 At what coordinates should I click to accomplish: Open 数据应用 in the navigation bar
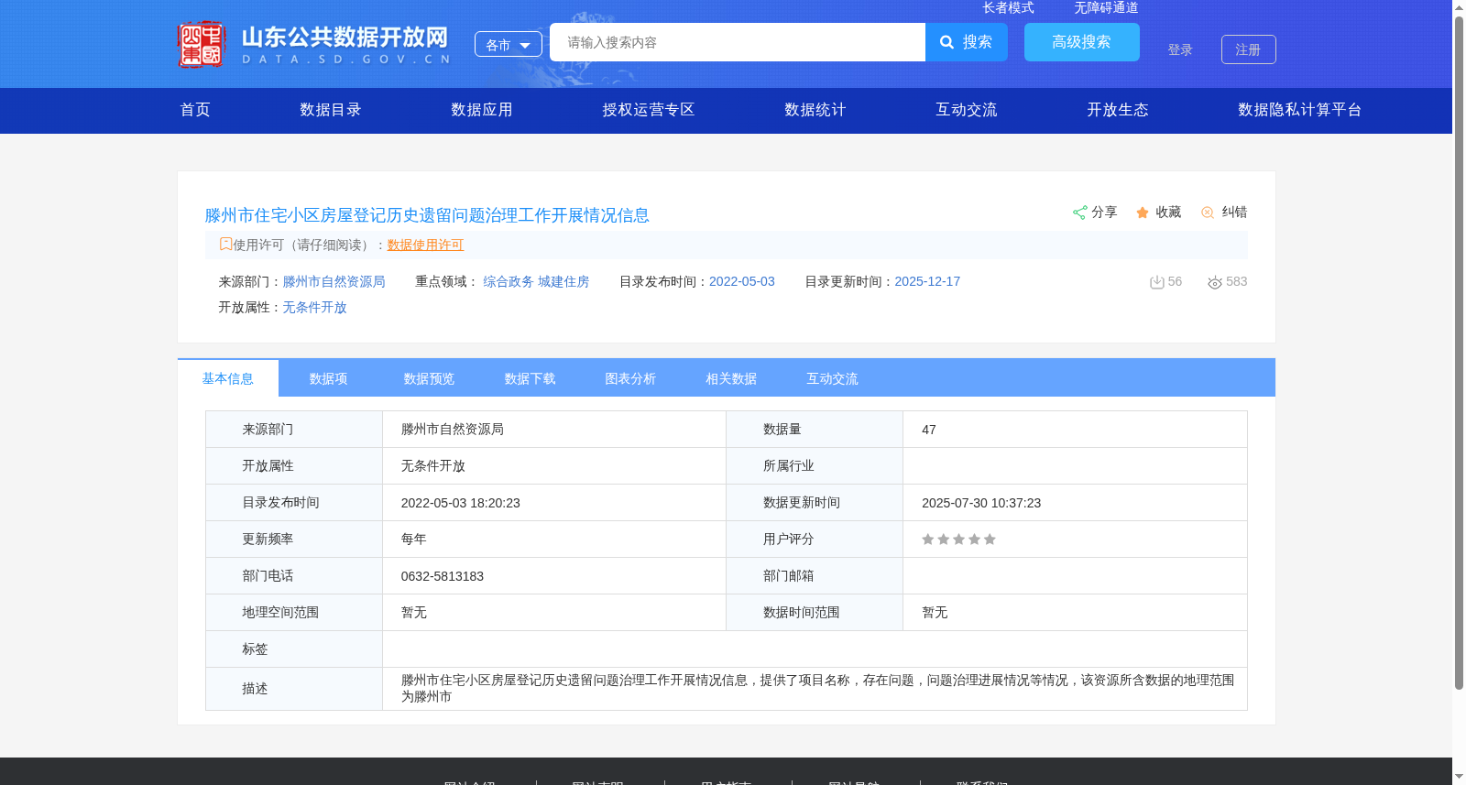(482, 110)
